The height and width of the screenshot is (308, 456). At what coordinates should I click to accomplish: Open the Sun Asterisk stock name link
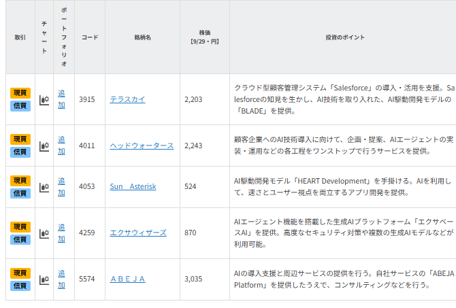[x=133, y=186]
